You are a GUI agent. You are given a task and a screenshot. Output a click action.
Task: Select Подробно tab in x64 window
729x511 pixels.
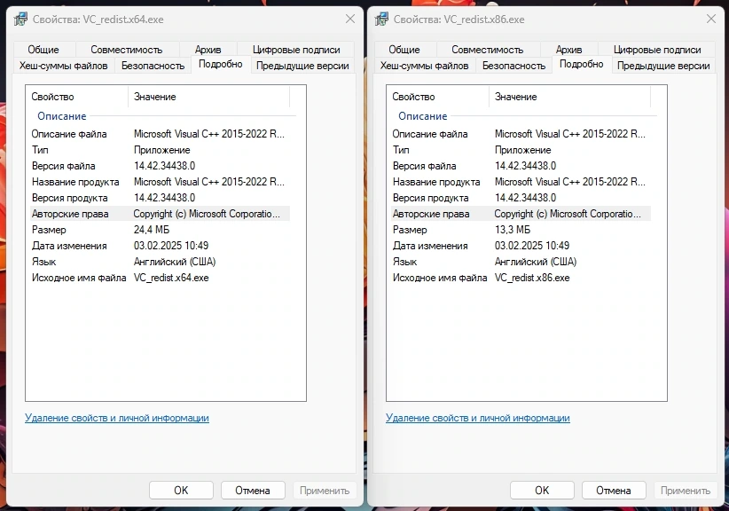click(x=220, y=64)
